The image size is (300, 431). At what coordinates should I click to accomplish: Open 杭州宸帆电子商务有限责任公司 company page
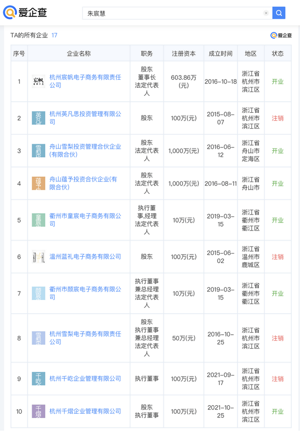85,81
